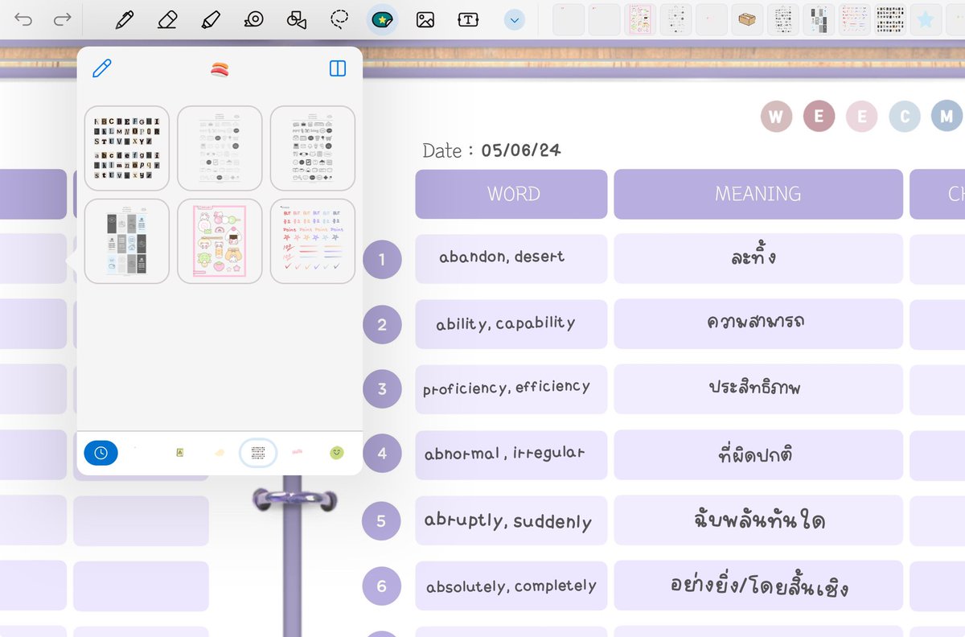The height and width of the screenshot is (637, 965).
Task: Click row number 4 circle
Action: [382, 454]
